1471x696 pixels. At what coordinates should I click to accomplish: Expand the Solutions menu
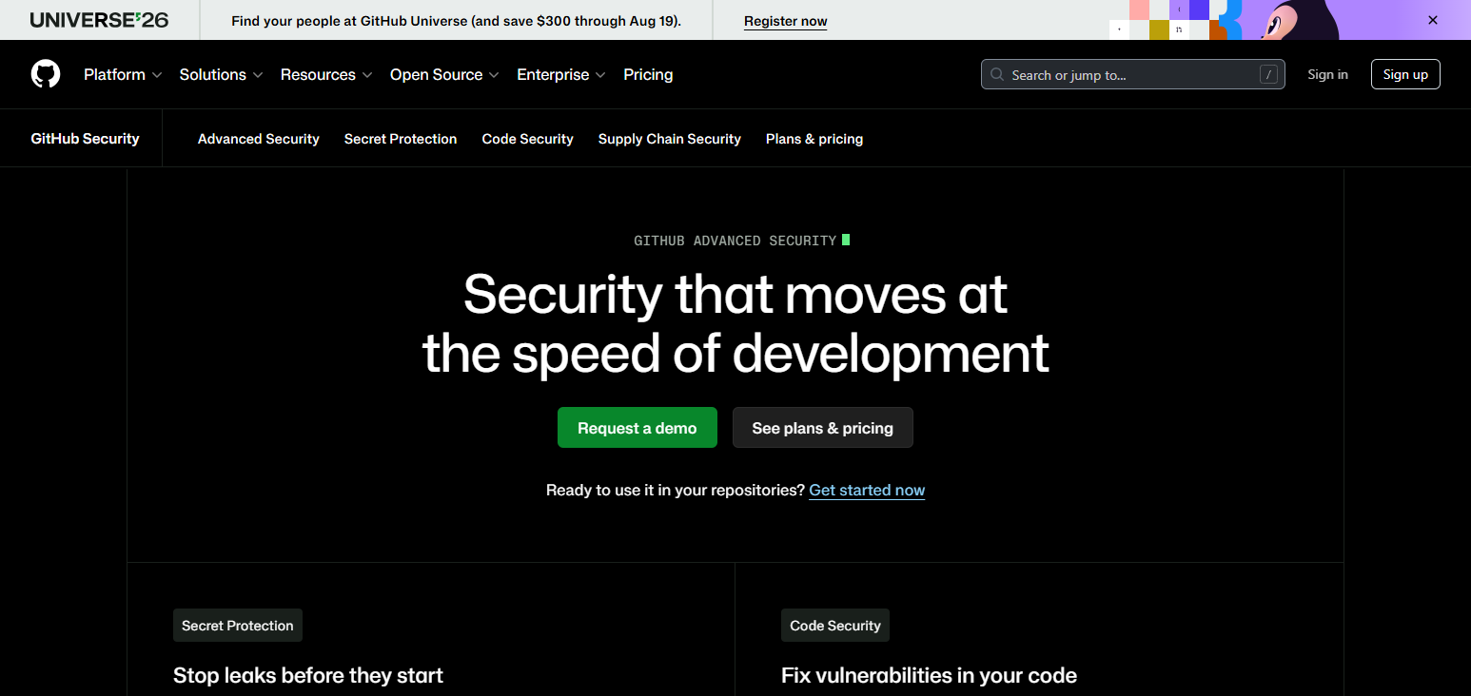coord(221,74)
